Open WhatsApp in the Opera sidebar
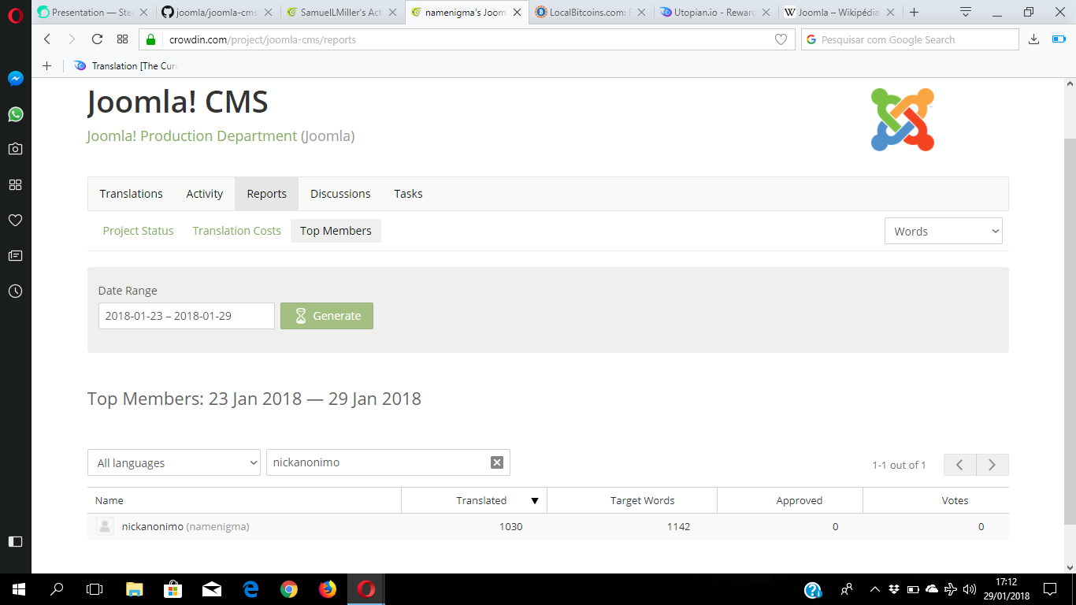 (15, 114)
